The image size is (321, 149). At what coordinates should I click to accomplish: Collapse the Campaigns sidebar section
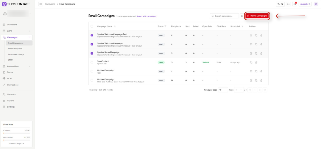coord(17,37)
